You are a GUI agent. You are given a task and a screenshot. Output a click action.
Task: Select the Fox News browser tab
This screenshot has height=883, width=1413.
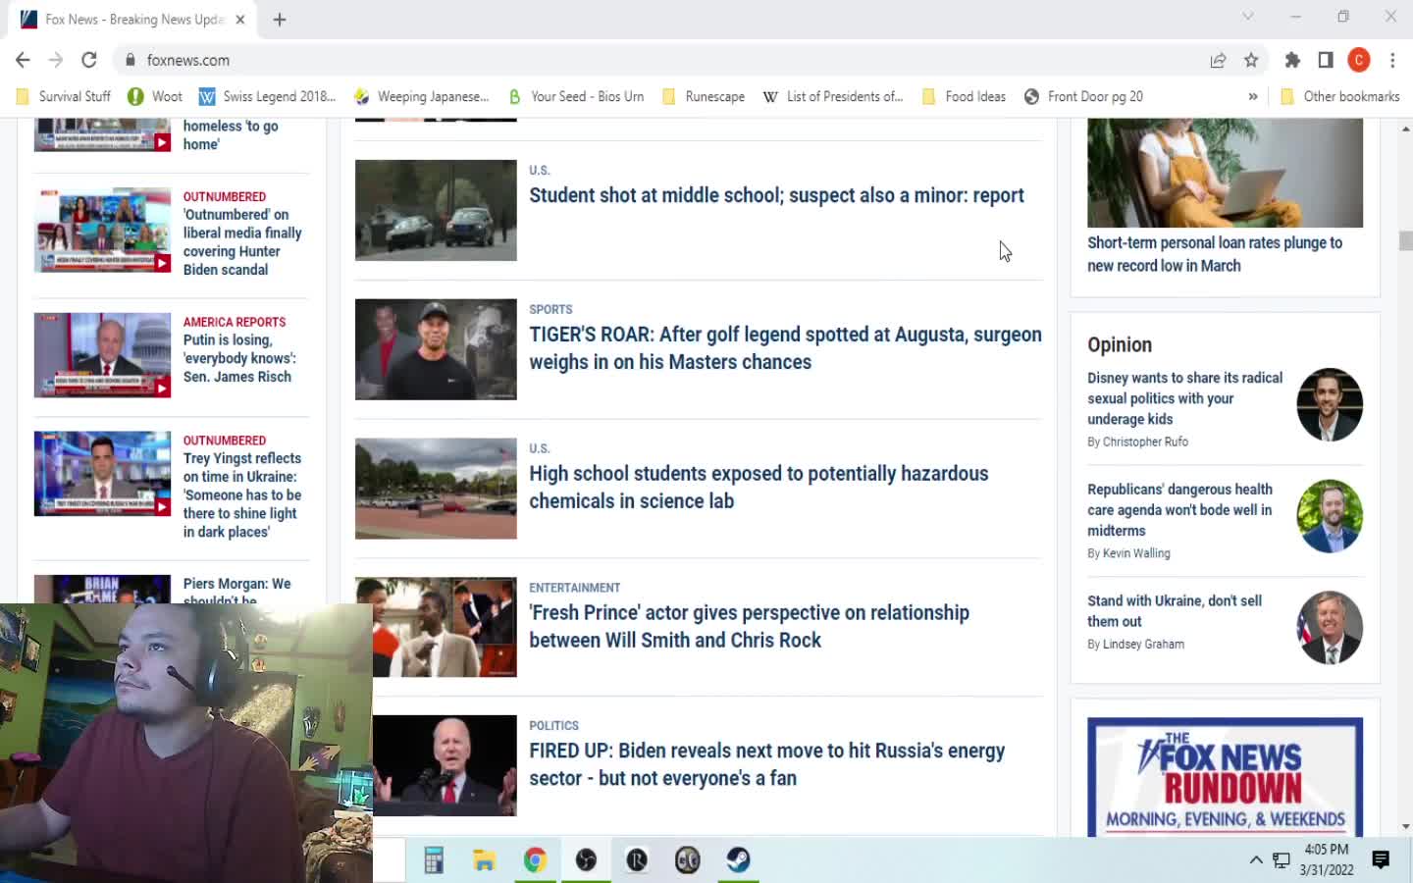point(133,20)
